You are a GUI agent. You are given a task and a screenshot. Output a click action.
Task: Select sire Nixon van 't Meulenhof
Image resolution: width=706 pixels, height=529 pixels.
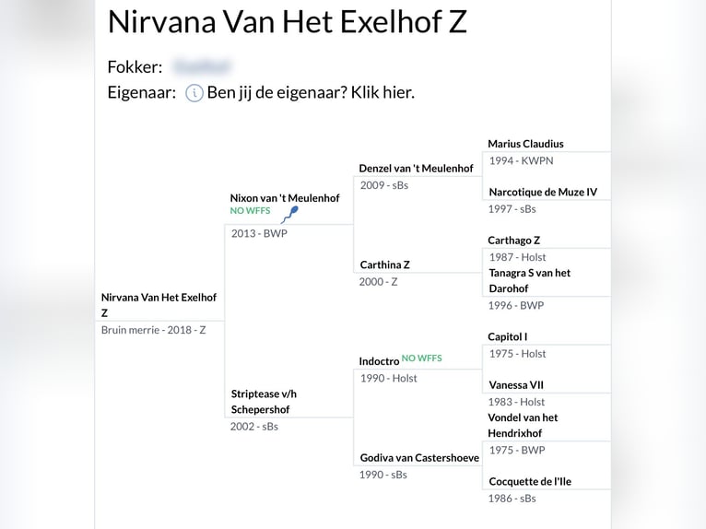285,198
